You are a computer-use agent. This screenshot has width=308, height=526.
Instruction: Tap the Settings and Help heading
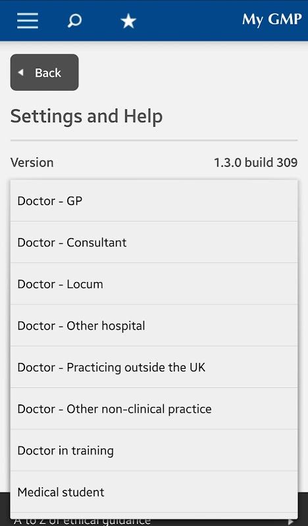[x=86, y=117]
